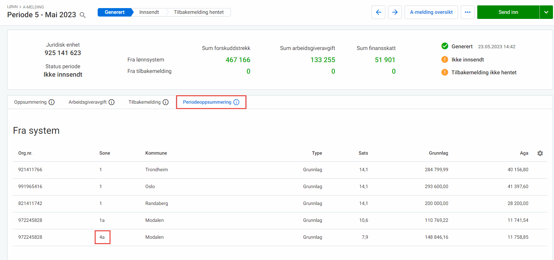The width and height of the screenshot is (554, 260).
Task: Click the Grunnlag column header
Action: tap(438, 153)
